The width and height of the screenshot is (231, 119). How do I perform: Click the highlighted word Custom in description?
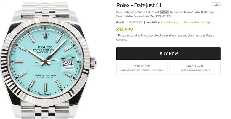[164, 12]
